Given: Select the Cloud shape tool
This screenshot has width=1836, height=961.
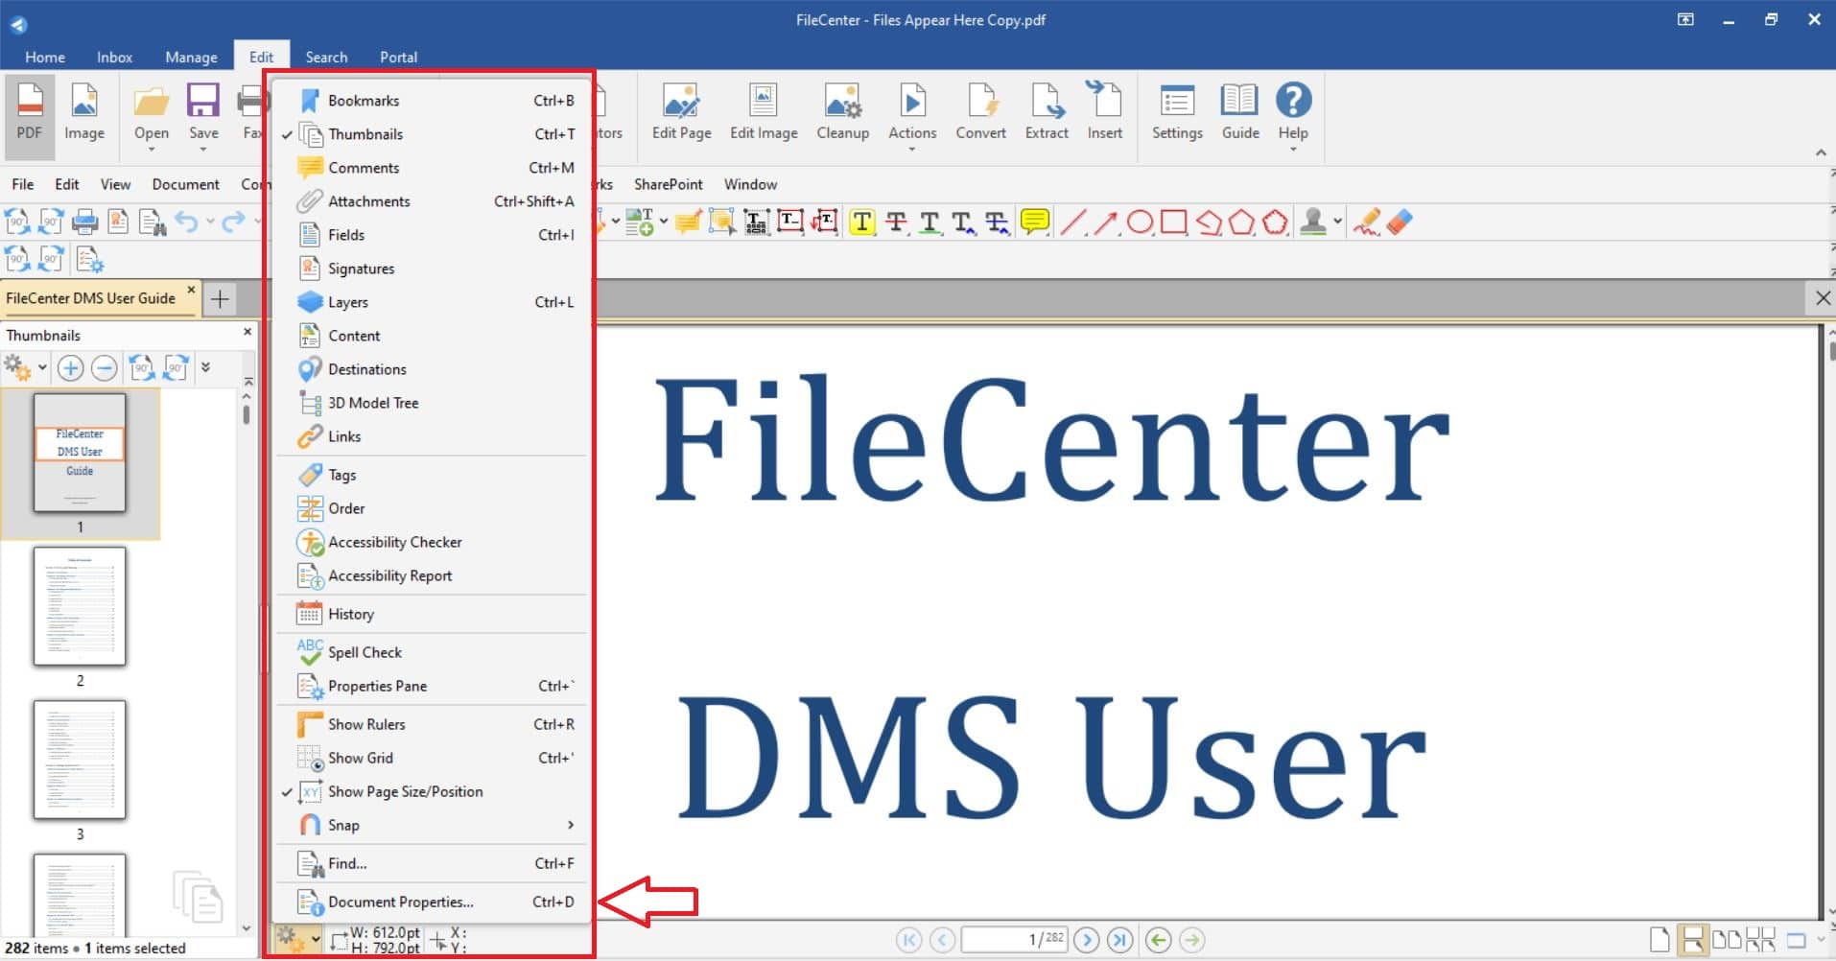Looking at the screenshot, I should point(1275,223).
